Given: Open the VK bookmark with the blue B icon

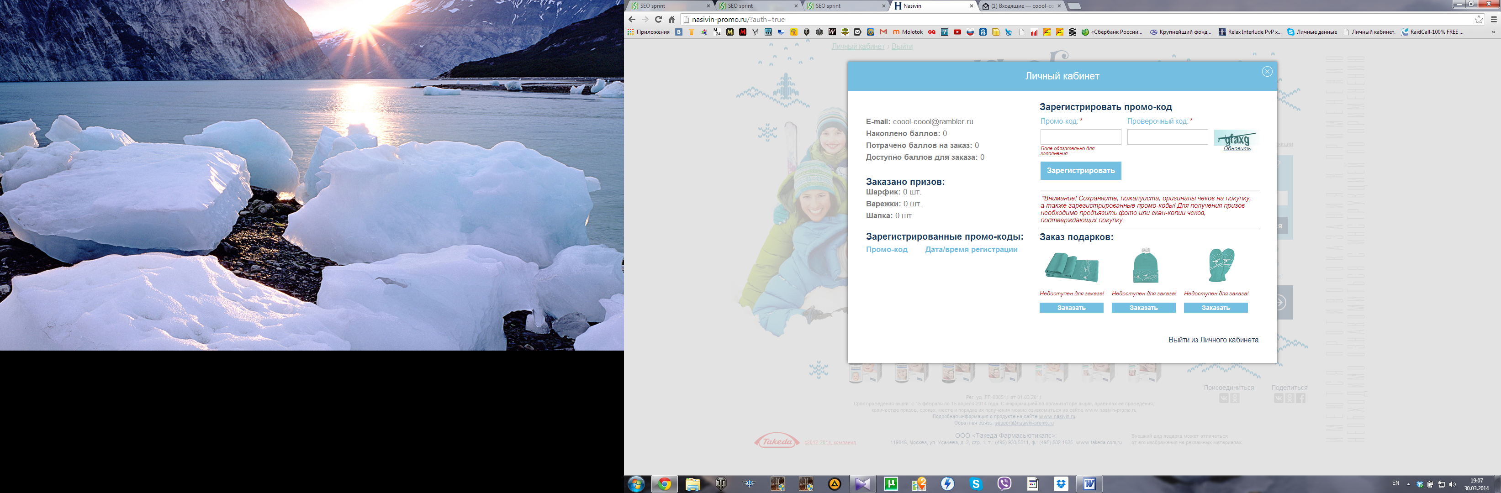Looking at the screenshot, I should [x=678, y=32].
